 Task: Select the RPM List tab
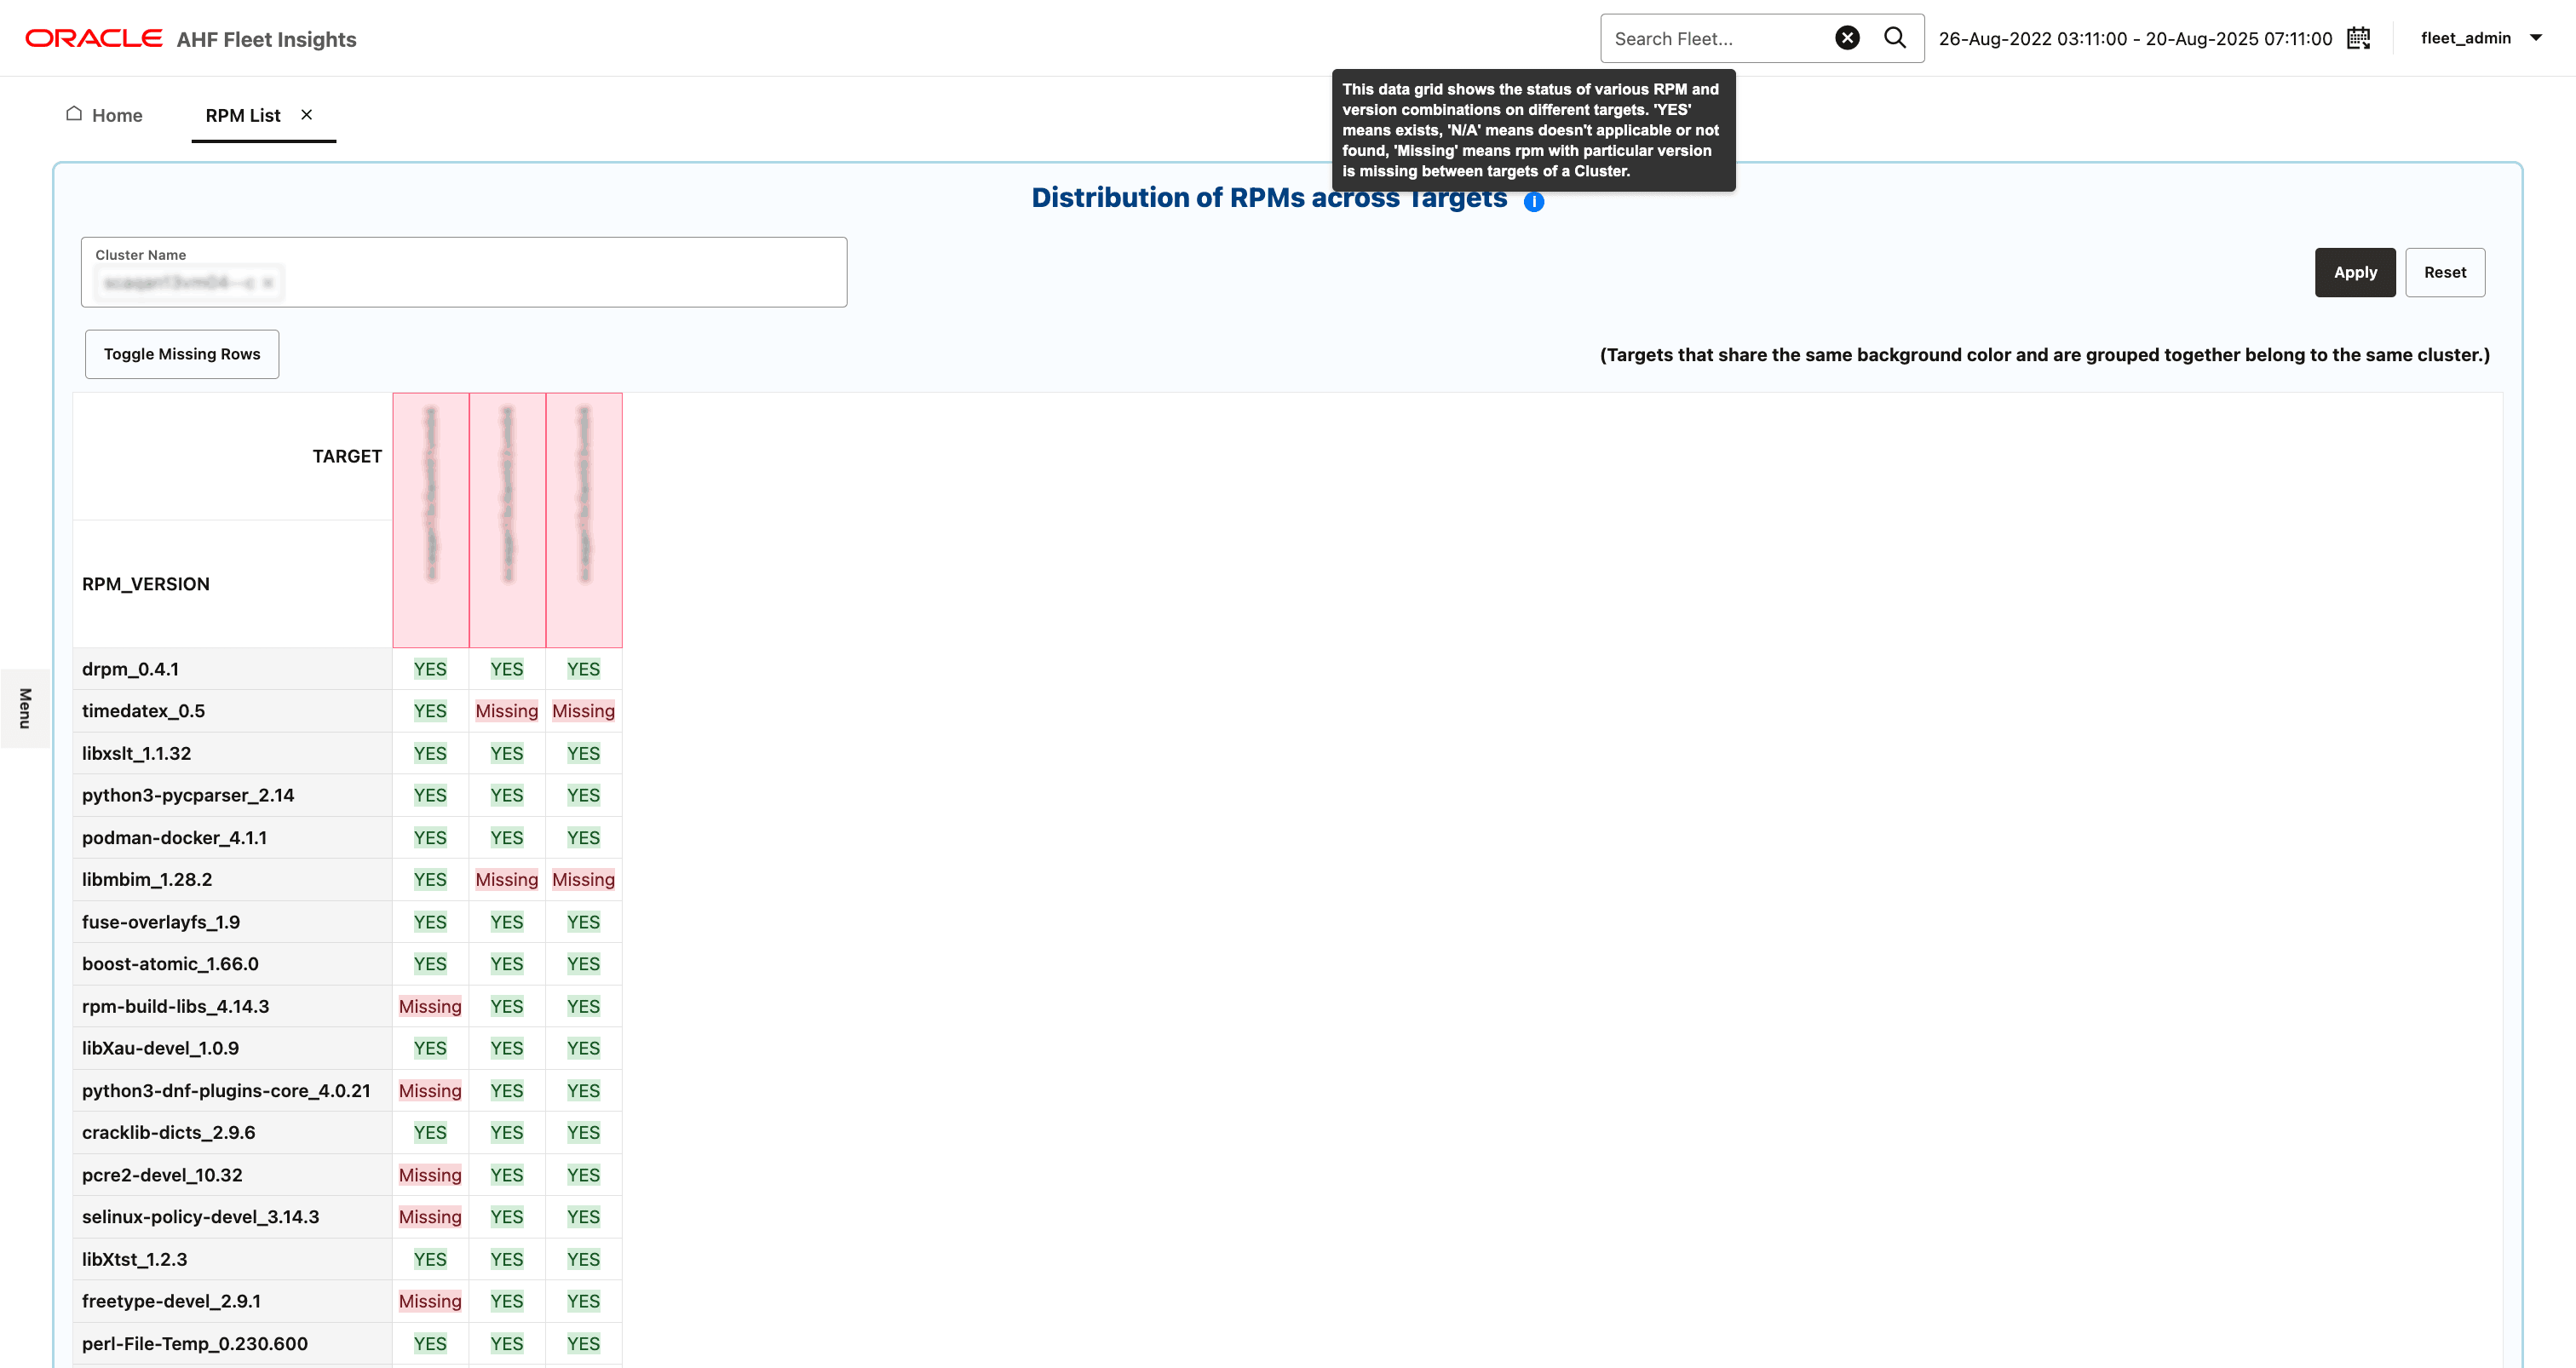pos(242,115)
